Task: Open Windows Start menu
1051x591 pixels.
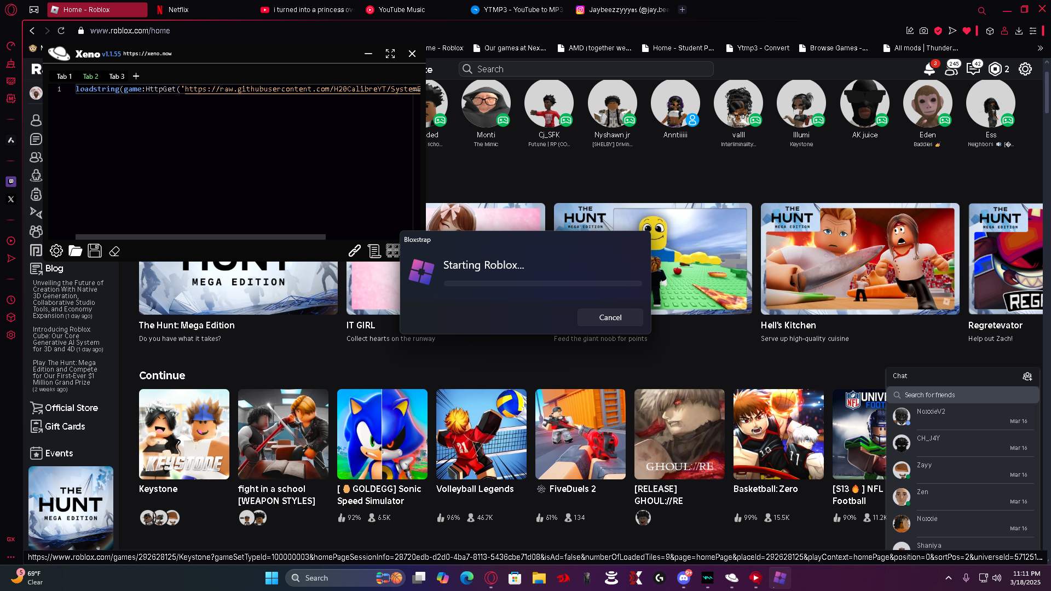Action: [272, 578]
